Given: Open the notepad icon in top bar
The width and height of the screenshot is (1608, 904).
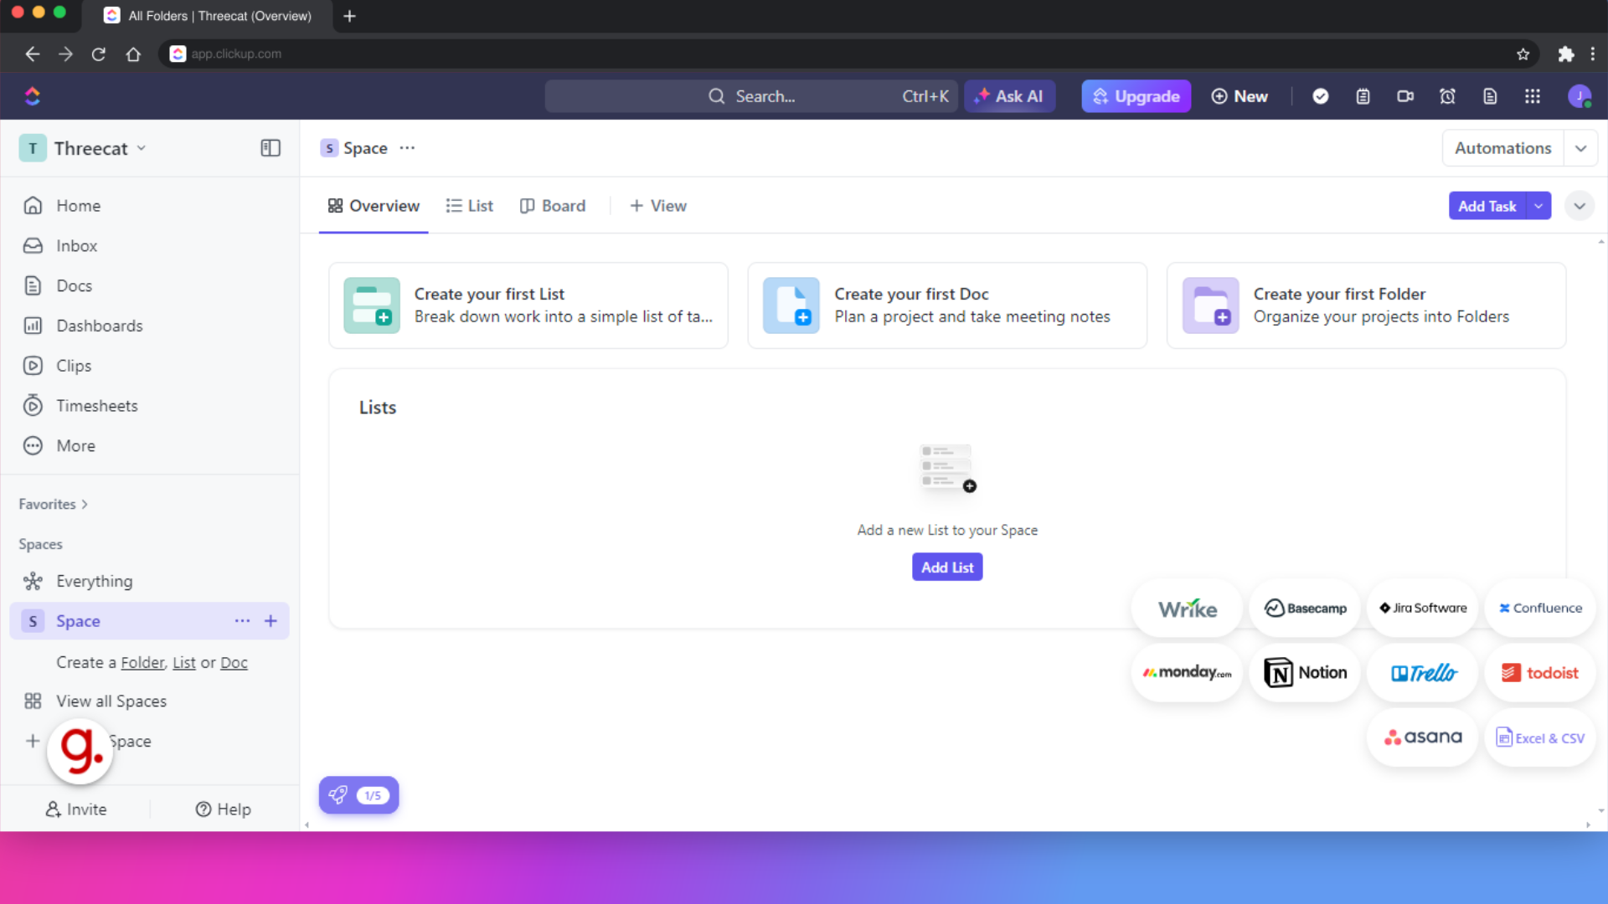Looking at the screenshot, I should (x=1363, y=96).
